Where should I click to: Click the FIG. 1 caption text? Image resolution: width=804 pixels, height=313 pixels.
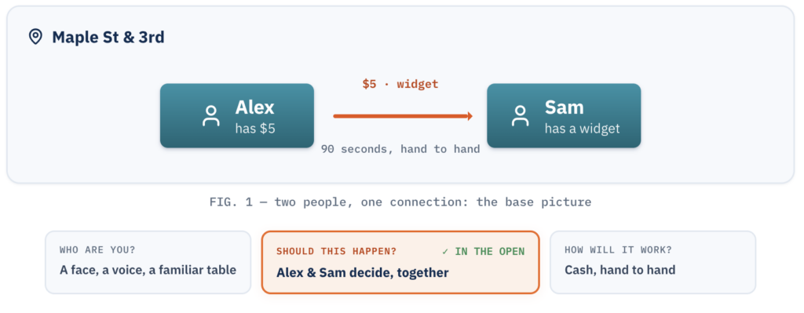(x=400, y=202)
